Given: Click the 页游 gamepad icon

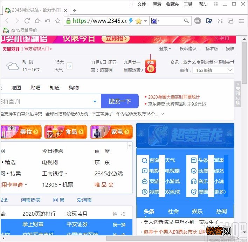Looking at the screenshot, I should (x=144, y=181).
